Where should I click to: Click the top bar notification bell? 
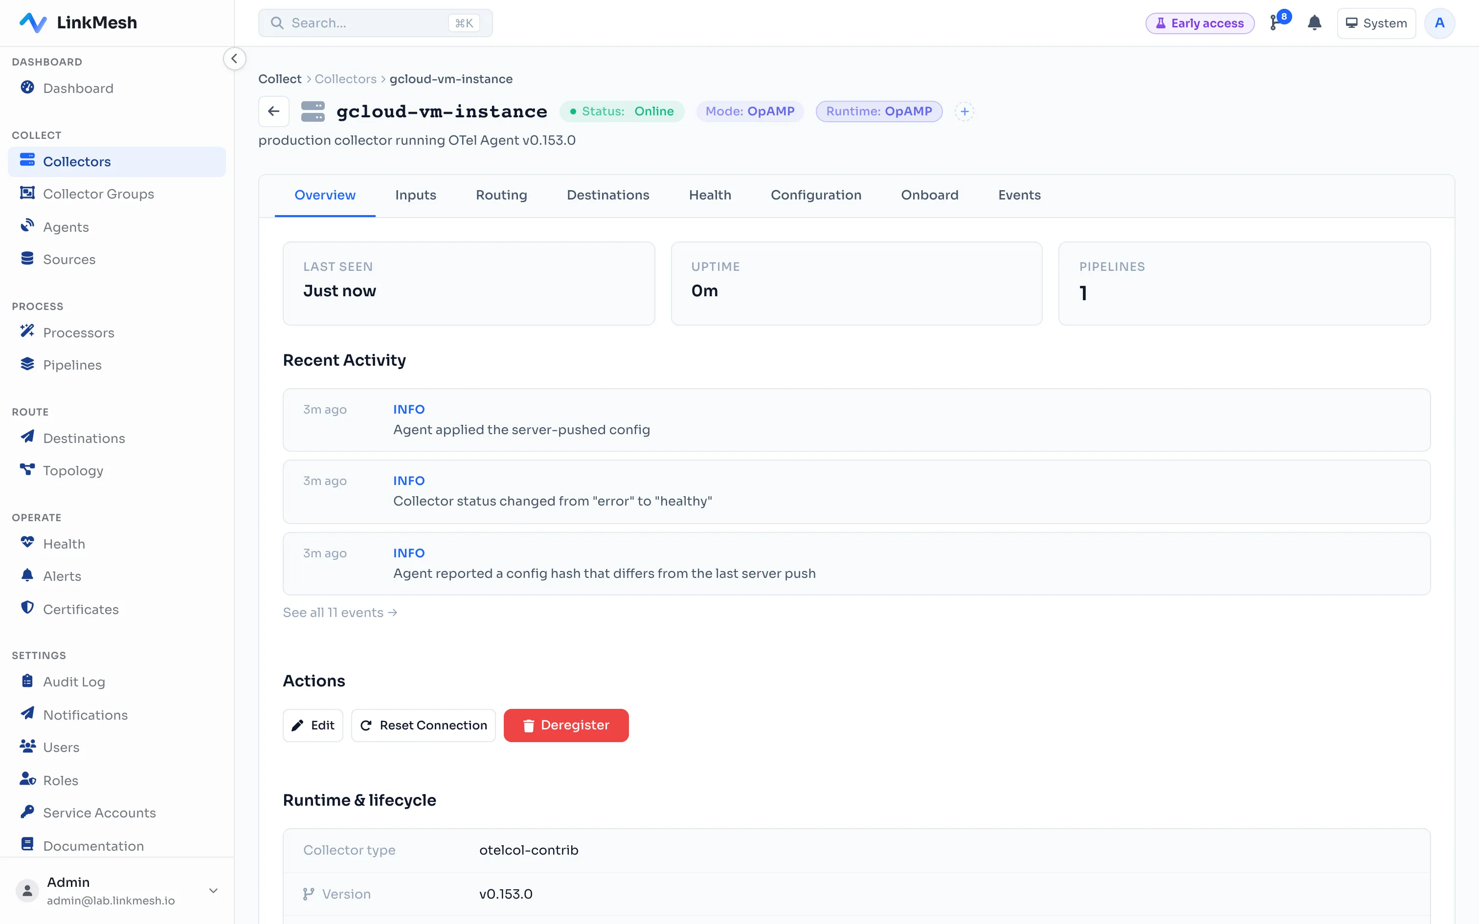[1315, 23]
